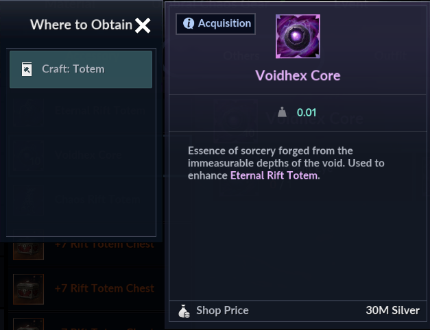The height and width of the screenshot is (330, 430).
Task: Click the Rift Totem Chest label partly under the panel
Action: click(104, 245)
